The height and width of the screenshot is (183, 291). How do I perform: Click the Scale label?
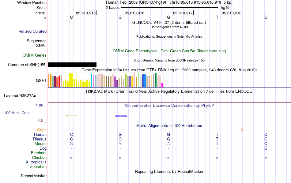[x=41, y=8]
